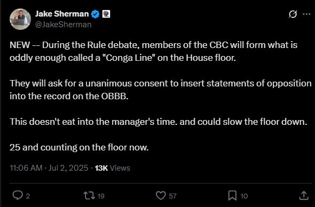Screen dimensions: 315x207
Task: Click the blue verified checkmark badge
Action: pos(95,14)
